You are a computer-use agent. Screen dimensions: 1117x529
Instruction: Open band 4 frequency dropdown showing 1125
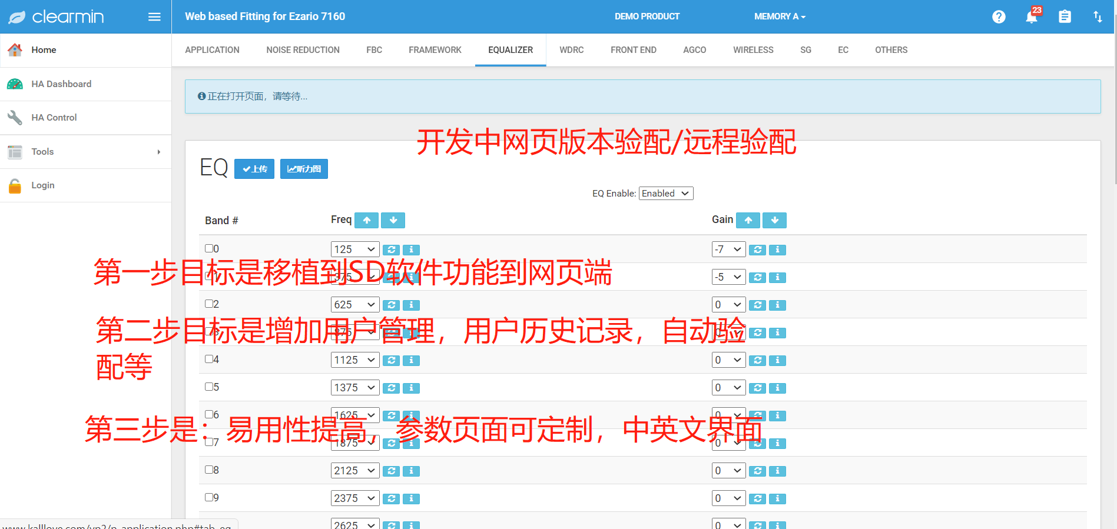tap(354, 360)
